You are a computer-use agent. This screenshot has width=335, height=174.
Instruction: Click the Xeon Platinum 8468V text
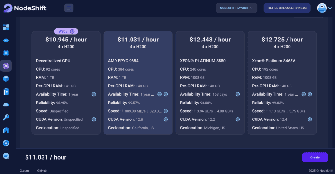[273, 61]
